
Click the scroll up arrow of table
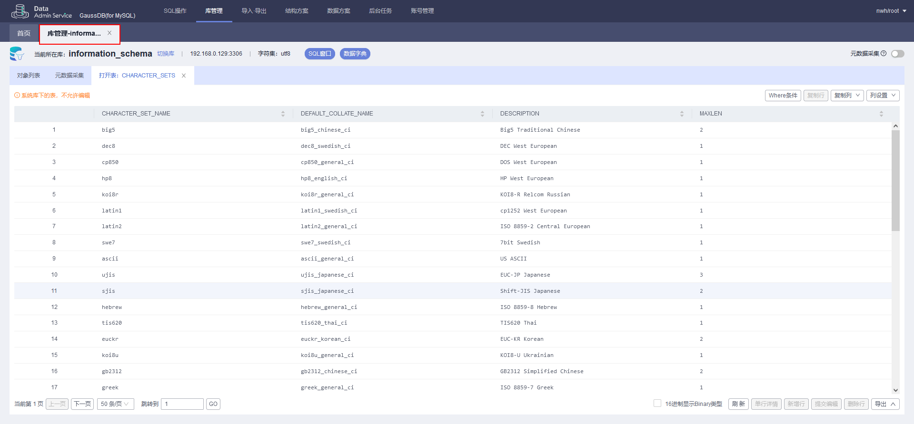click(x=895, y=126)
